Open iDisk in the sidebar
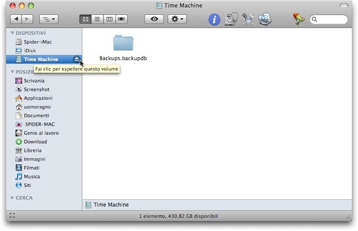The image size is (358, 231). [44, 51]
